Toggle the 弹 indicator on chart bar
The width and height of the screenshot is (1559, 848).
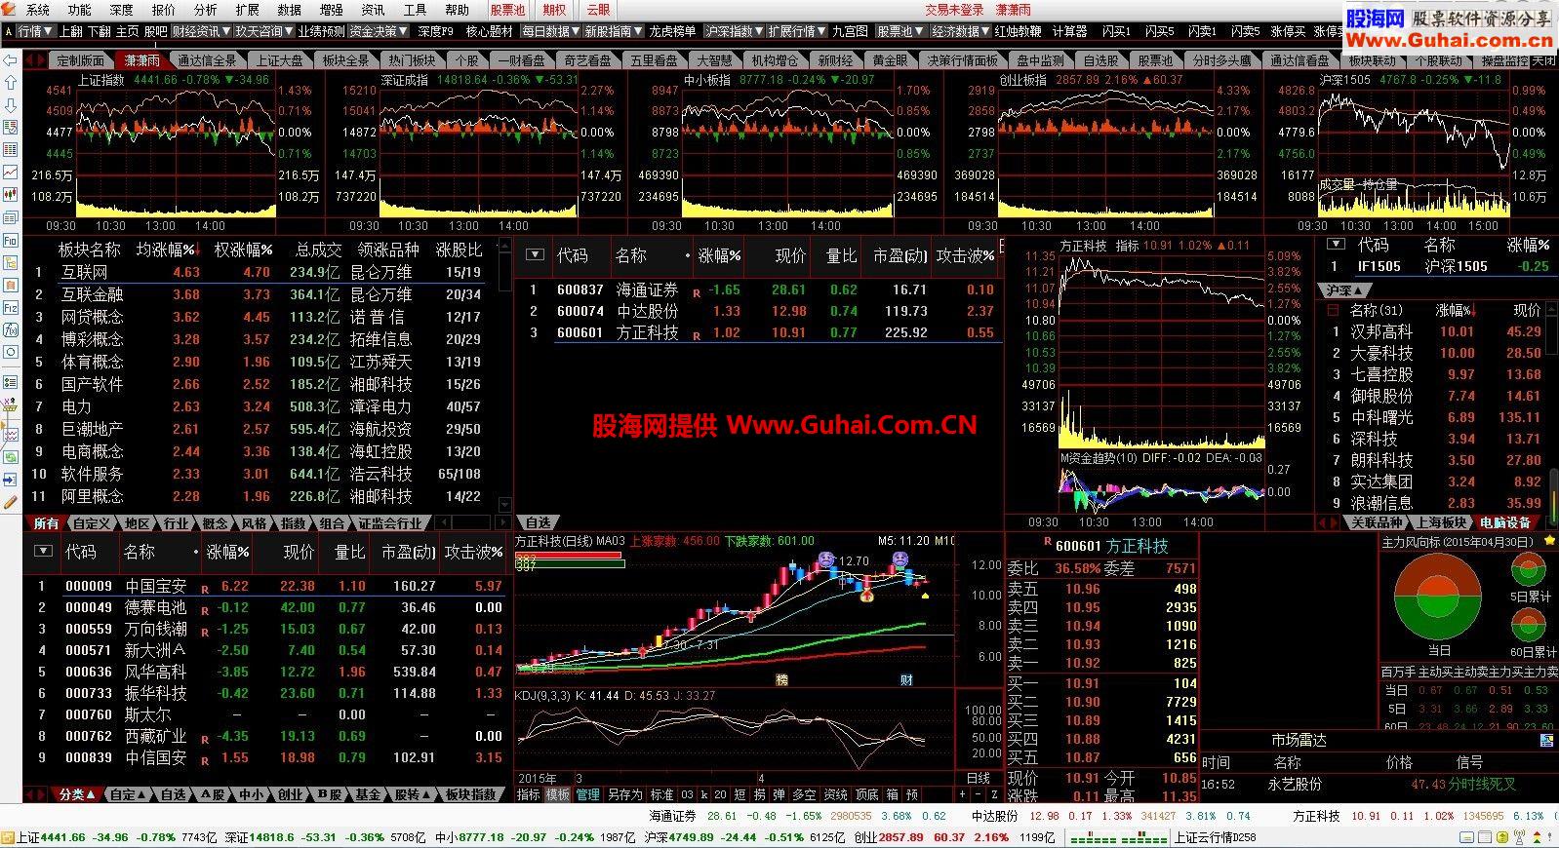click(x=779, y=795)
